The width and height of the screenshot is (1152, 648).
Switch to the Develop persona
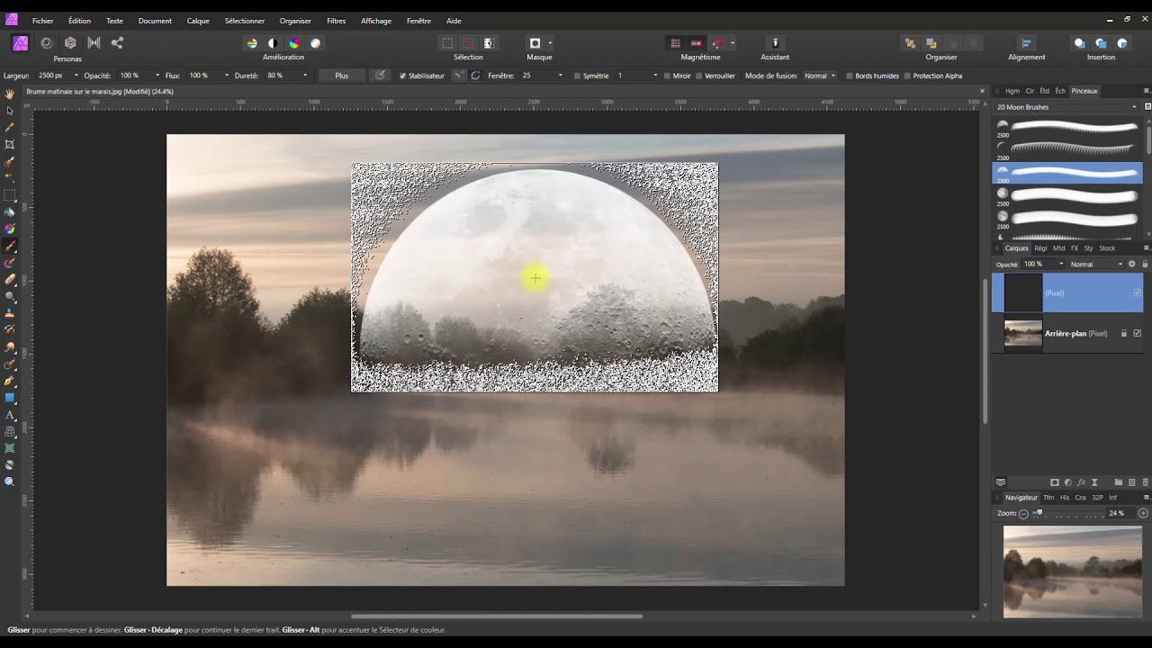[x=70, y=43]
